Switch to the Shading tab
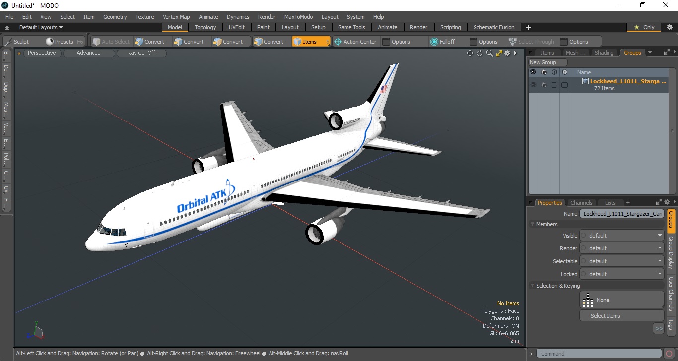 click(x=604, y=53)
